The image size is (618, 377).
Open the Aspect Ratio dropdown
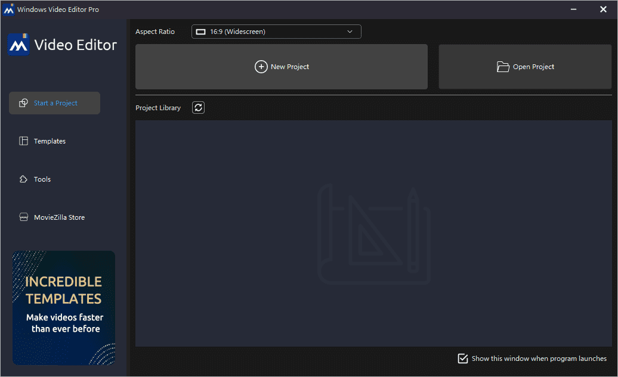276,32
